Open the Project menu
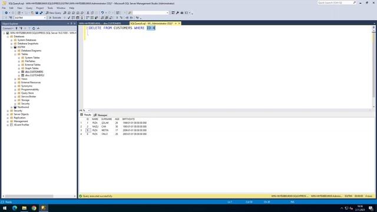This screenshot has width=377, height=212. coord(40,8)
